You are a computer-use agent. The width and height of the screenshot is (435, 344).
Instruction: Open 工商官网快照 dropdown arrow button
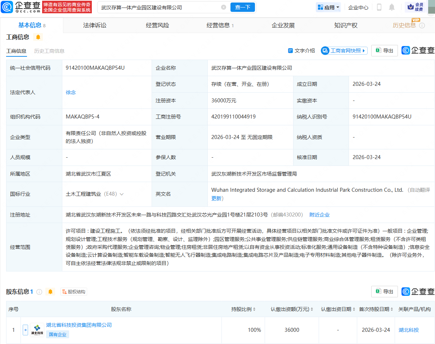point(364,51)
